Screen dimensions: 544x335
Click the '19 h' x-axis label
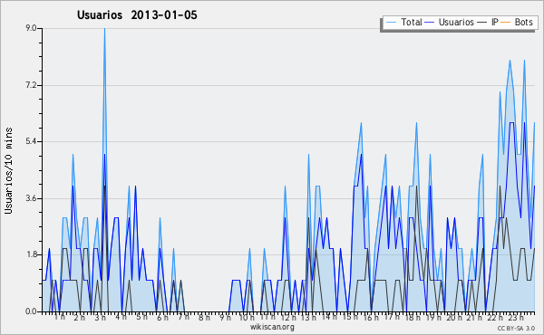433,317
